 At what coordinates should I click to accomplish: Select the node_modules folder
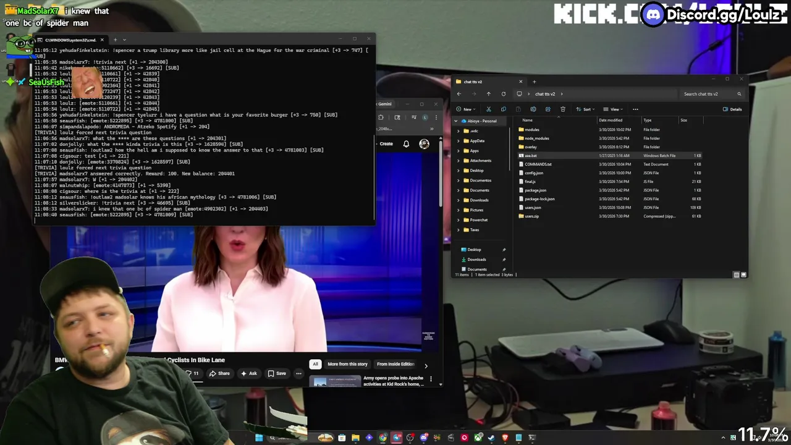536,138
